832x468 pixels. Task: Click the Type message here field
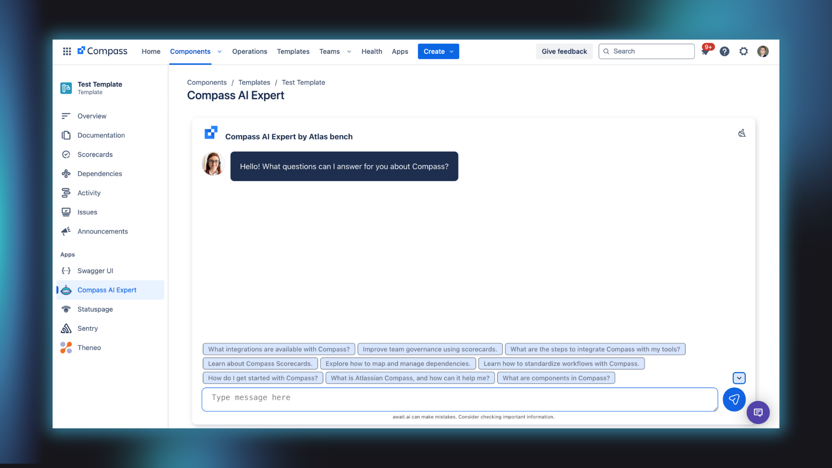coord(459,399)
